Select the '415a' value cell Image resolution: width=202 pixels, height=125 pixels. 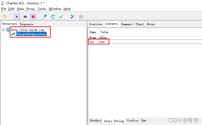click(103, 37)
